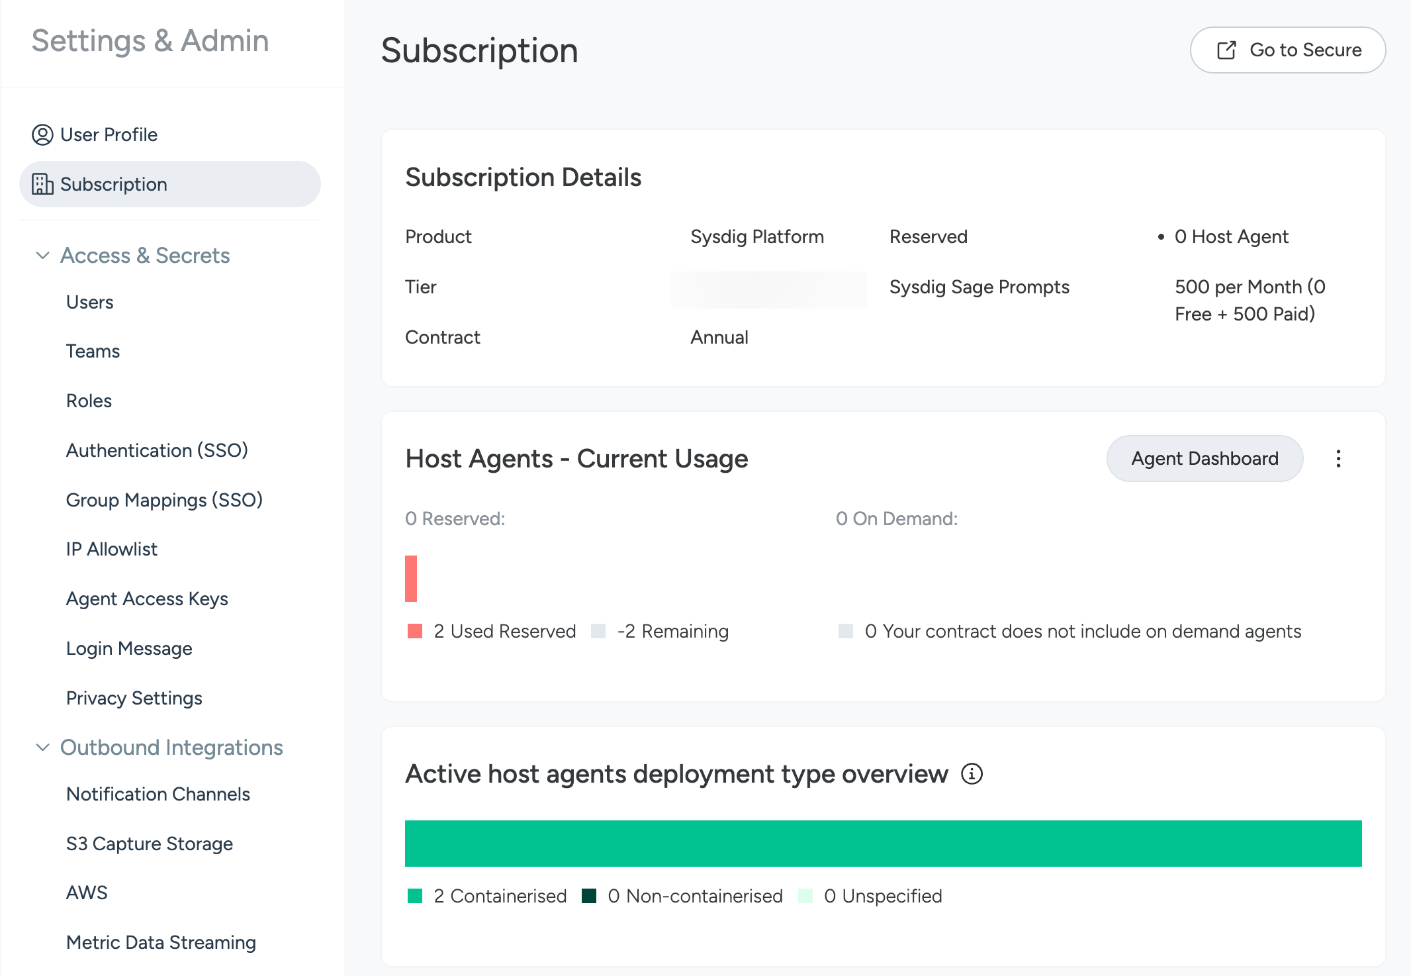The image size is (1411, 976).
Task: Click the '-2 Remaining' legend text
Action: (673, 631)
